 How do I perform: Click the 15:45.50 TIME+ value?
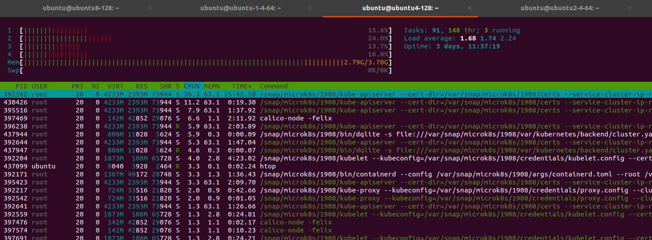[240, 94]
